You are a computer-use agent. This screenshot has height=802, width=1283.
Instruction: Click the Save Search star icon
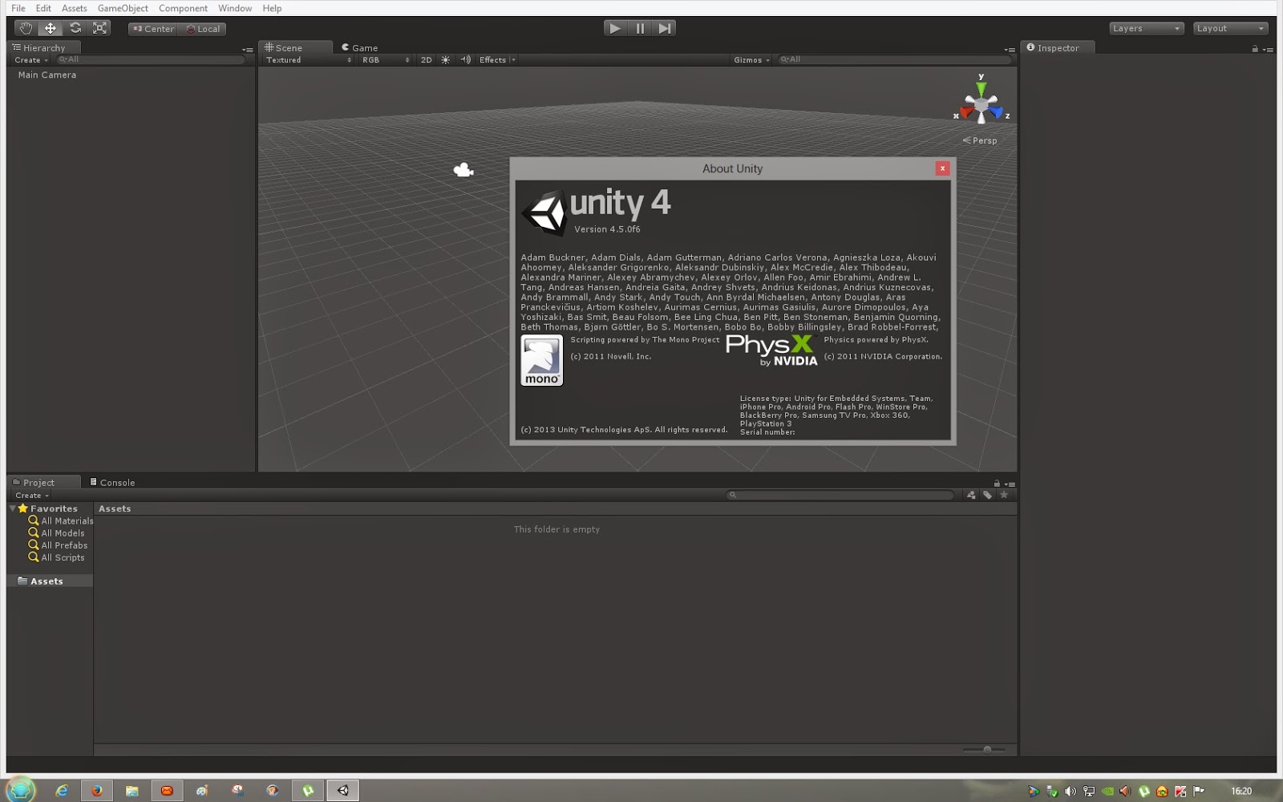1004,495
